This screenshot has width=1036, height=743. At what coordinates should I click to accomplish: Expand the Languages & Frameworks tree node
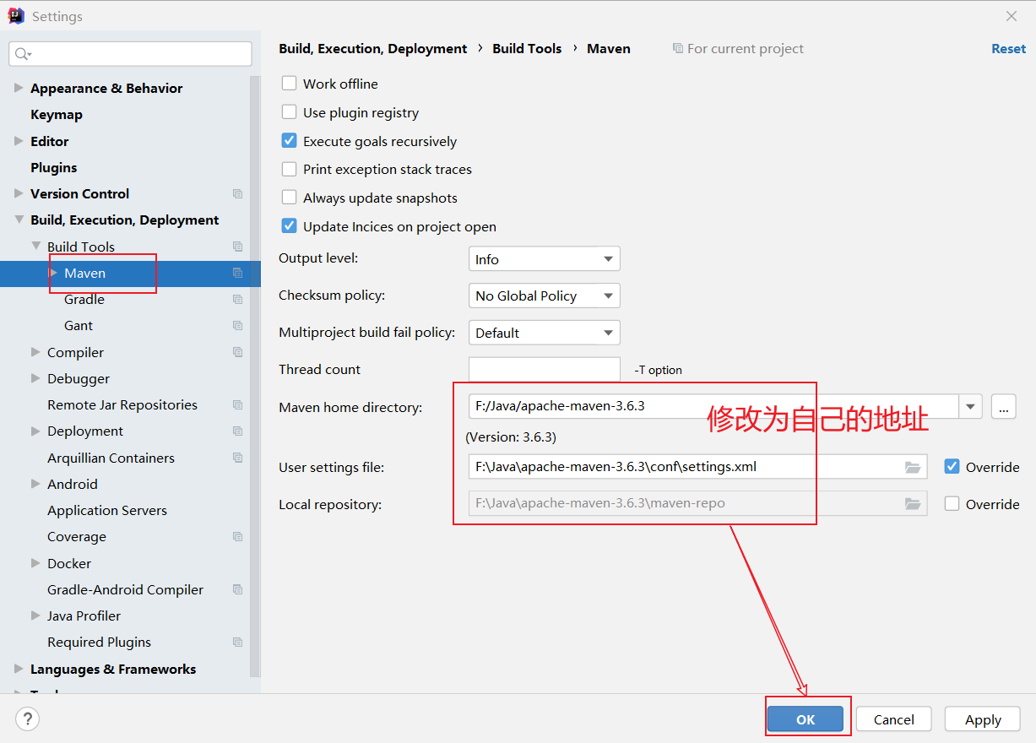point(19,669)
